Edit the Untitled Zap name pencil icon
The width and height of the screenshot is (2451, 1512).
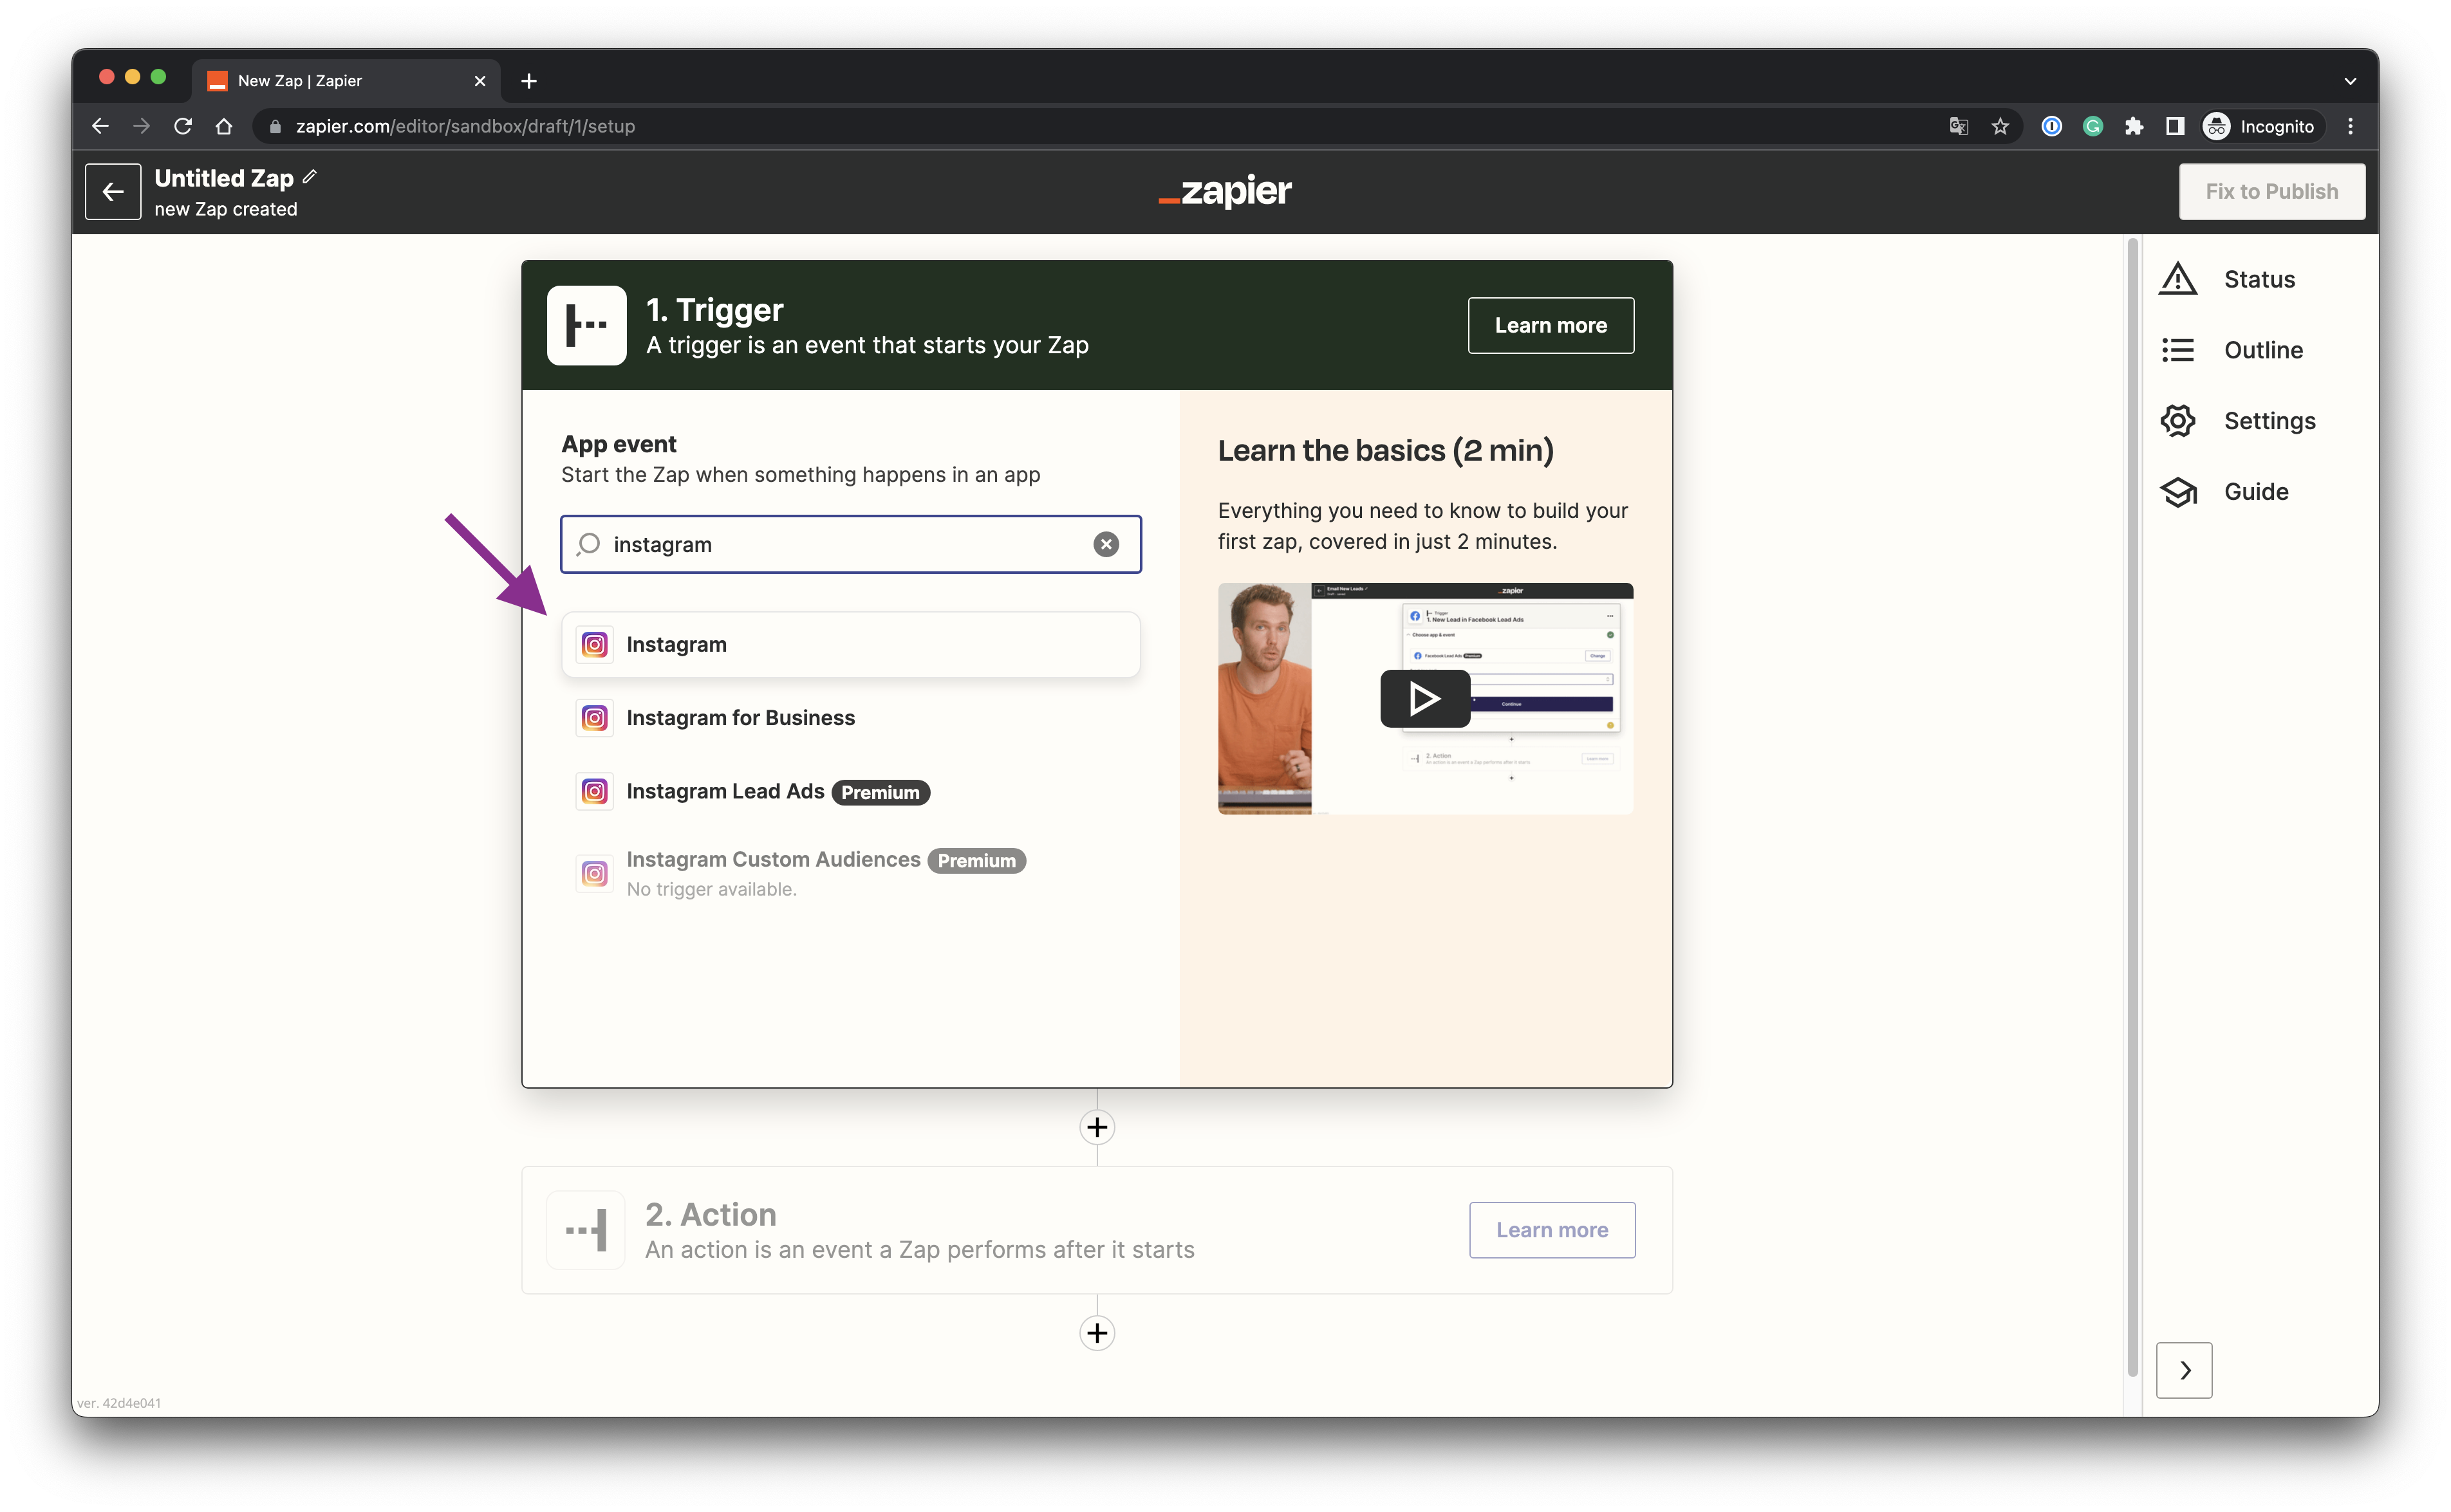click(310, 177)
